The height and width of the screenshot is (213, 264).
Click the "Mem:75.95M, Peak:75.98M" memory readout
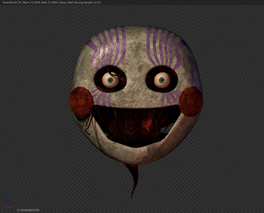pos(40,3)
